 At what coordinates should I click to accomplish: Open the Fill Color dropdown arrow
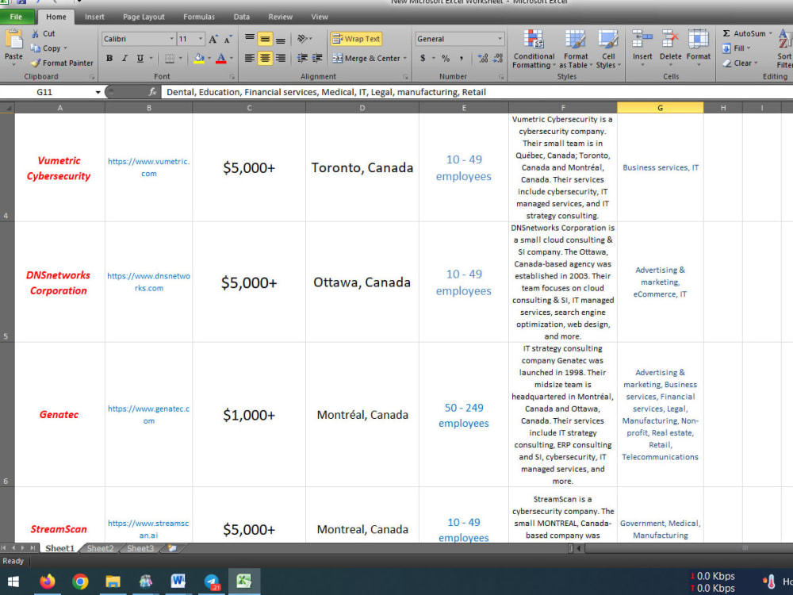(x=209, y=58)
